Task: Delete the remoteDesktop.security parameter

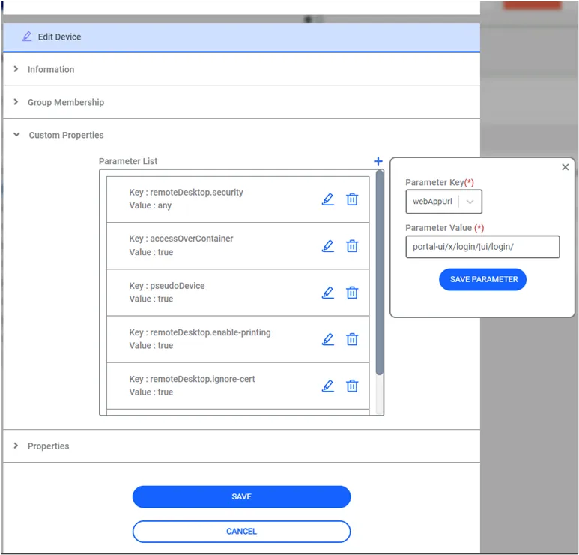Action: (352, 199)
